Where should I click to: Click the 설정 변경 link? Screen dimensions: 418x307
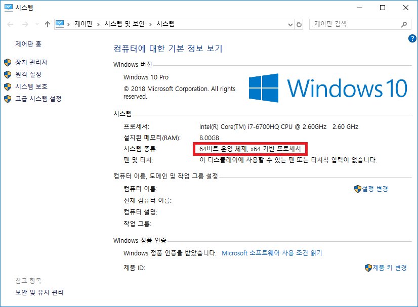tap(374, 189)
